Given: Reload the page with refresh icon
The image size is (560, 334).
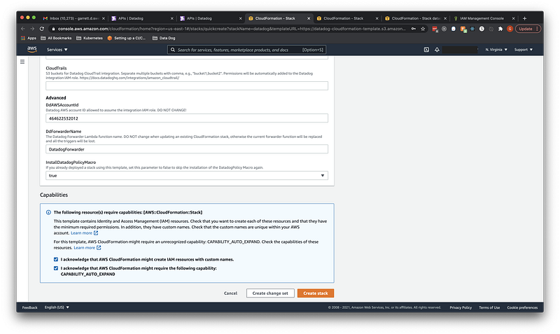Looking at the screenshot, I should 42,29.
